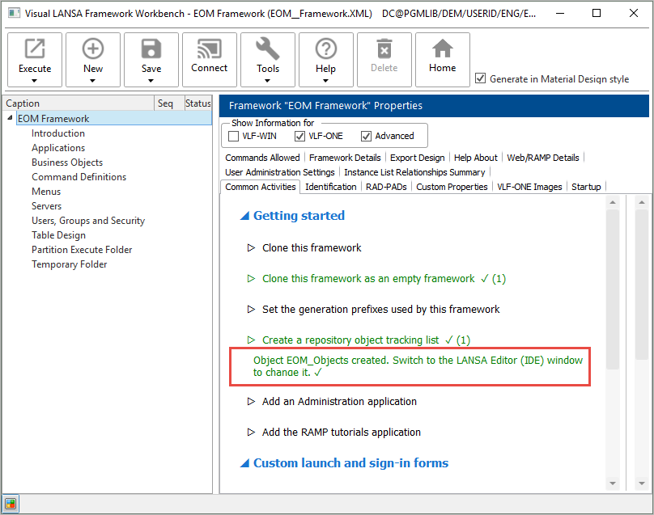Click inner scrollbar down arrow
The width and height of the screenshot is (654, 515).
point(612,483)
